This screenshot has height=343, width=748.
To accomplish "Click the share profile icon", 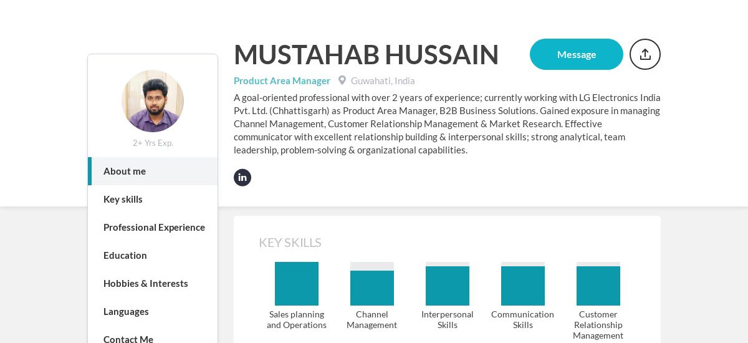I will pyautogui.click(x=645, y=54).
